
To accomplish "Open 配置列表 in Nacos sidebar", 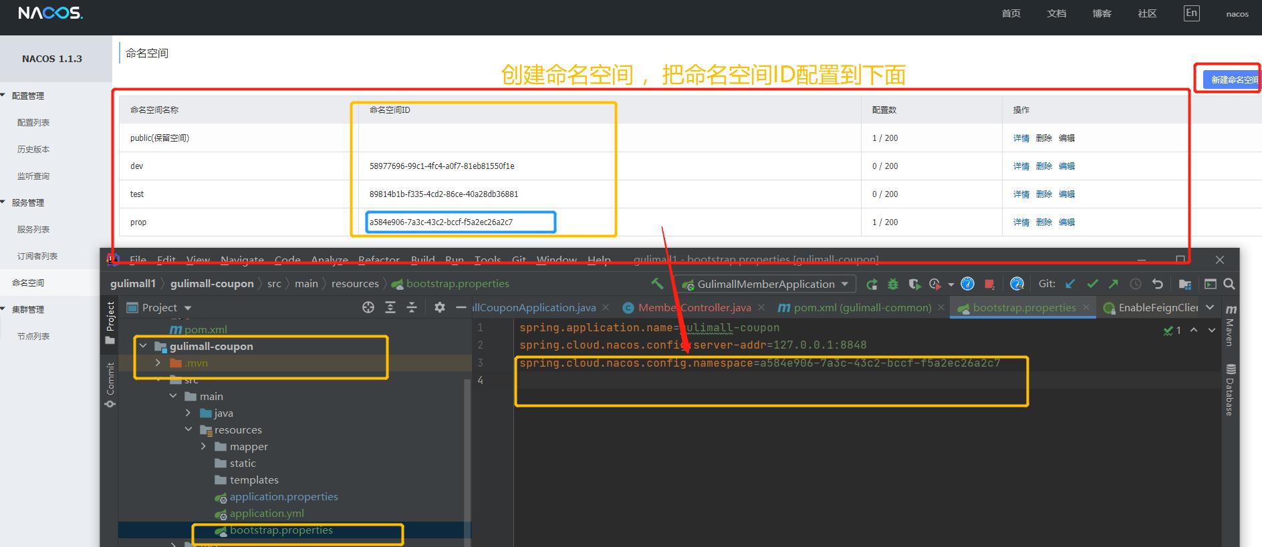I will (33, 122).
